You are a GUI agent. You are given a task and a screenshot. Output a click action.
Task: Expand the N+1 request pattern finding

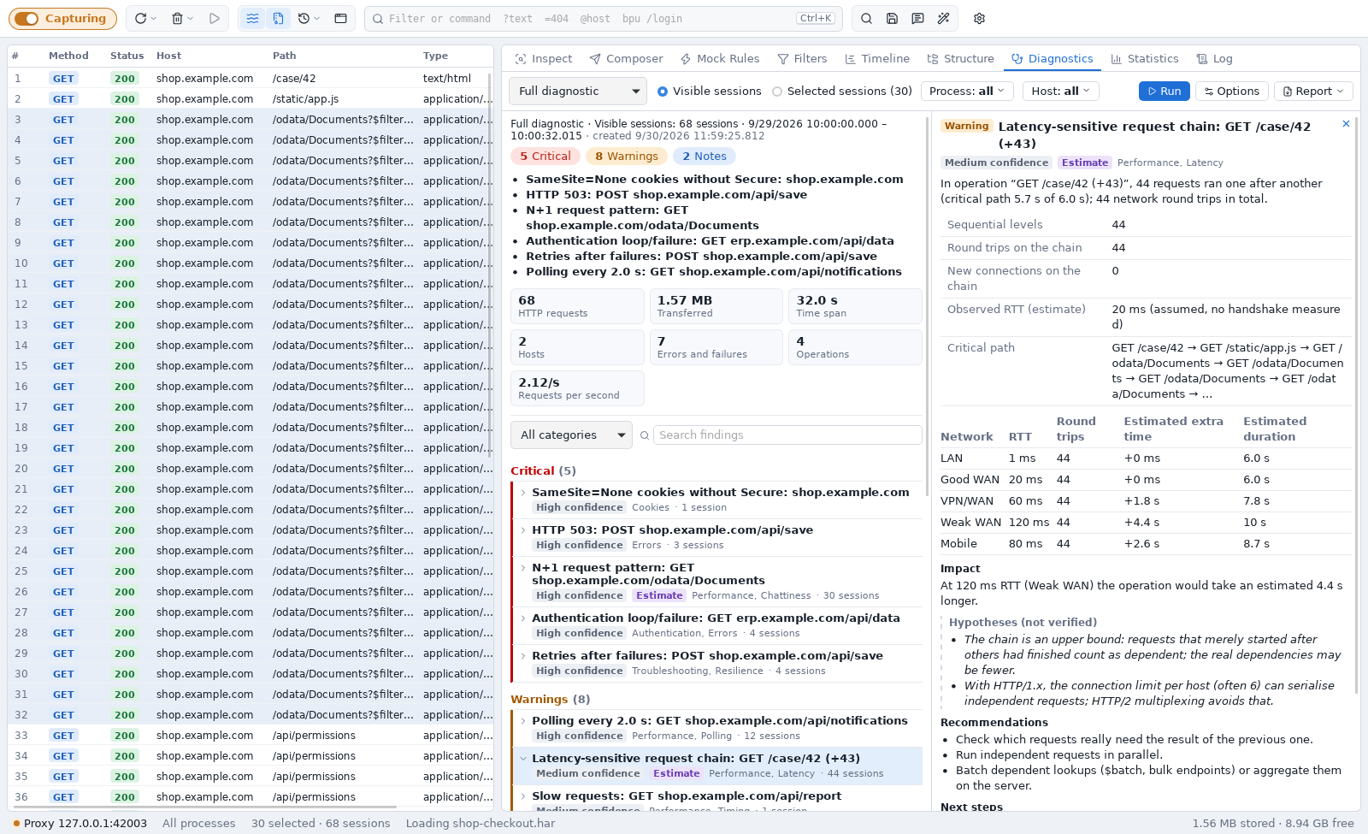(x=716, y=581)
